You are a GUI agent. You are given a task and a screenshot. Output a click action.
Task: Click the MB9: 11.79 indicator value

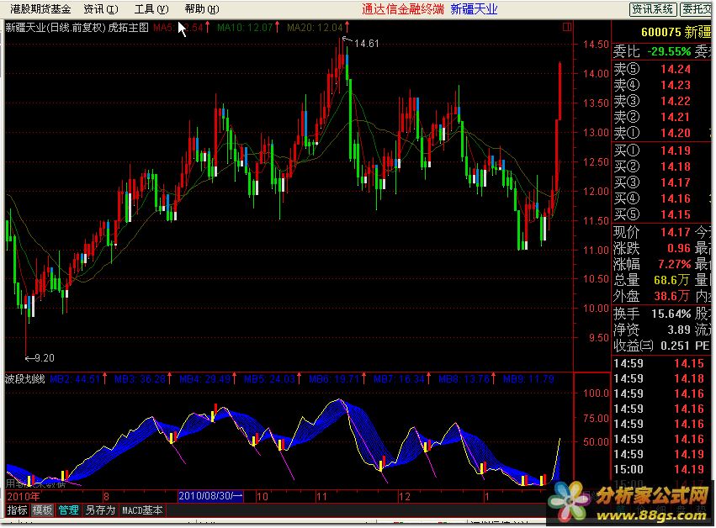click(528, 379)
